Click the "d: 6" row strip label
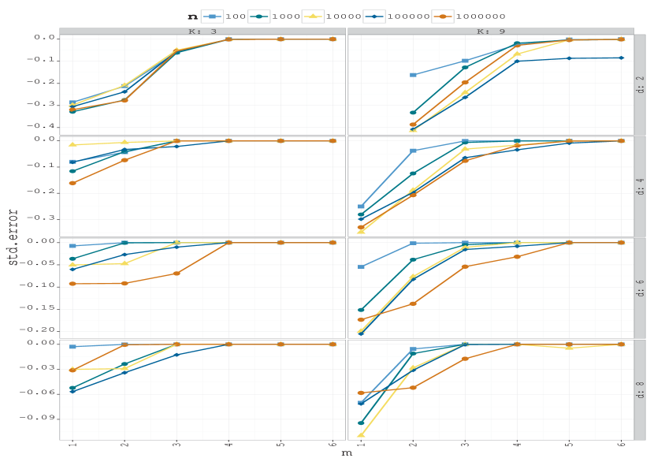 point(641,289)
